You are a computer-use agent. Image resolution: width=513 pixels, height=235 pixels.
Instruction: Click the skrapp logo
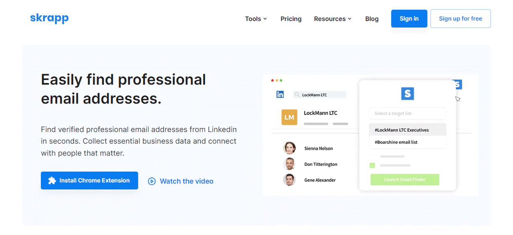tap(49, 18)
